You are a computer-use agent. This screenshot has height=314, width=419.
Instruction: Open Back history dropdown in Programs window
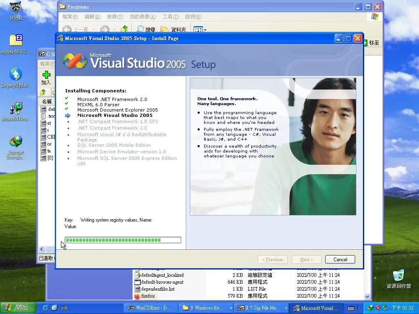(93, 29)
